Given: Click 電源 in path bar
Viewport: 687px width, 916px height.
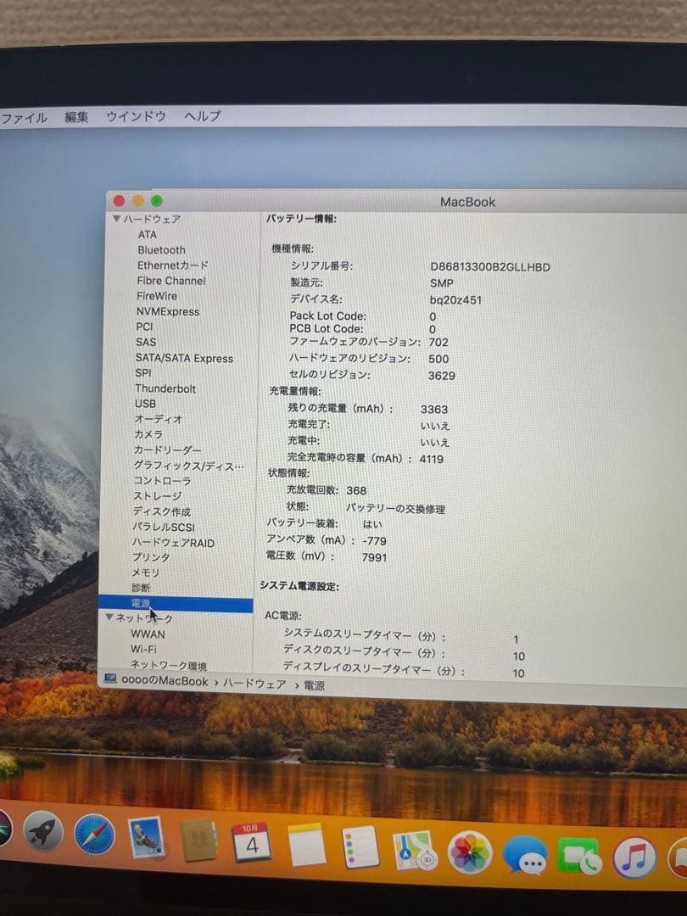Looking at the screenshot, I should pos(314,685).
